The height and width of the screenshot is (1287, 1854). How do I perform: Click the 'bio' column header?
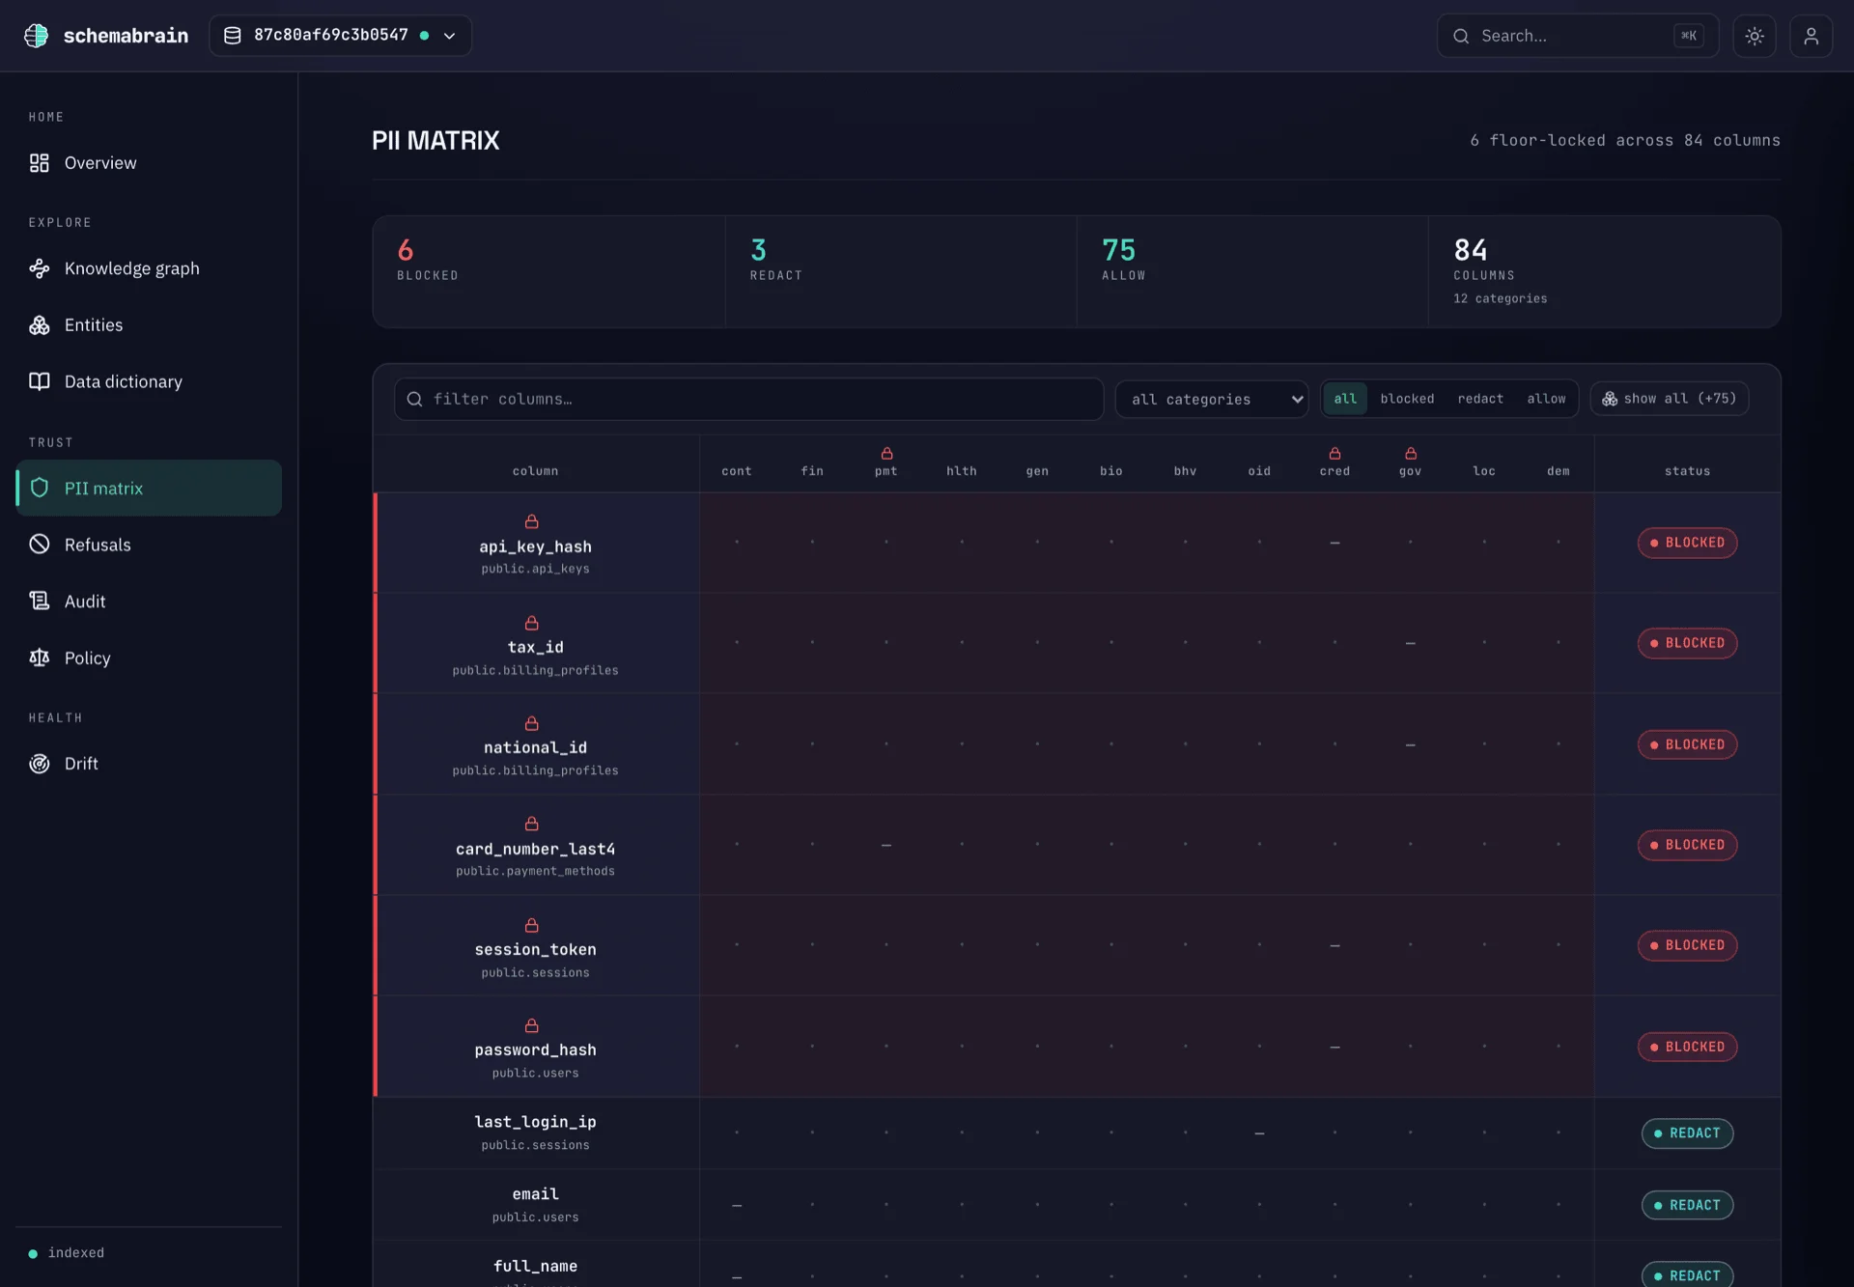tap(1110, 471)
